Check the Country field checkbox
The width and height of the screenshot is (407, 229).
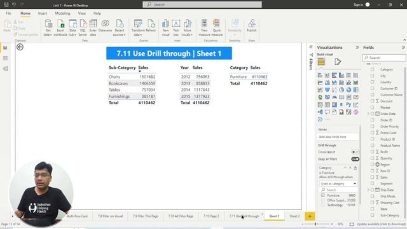coord(373,82)
